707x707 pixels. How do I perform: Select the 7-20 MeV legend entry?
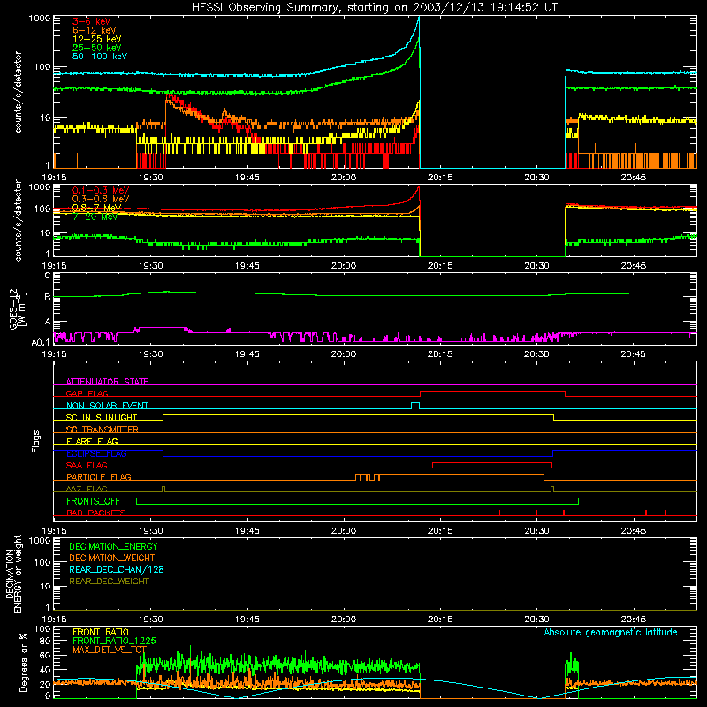point(95,217)
